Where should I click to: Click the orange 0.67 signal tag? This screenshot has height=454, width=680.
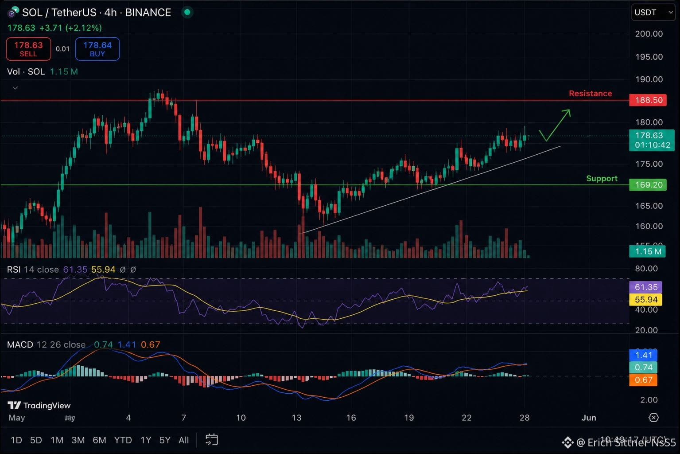tap(643, 380)
